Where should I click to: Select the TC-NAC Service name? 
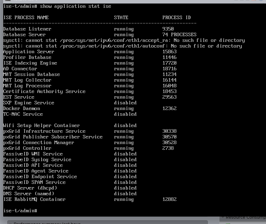[23, 114]
